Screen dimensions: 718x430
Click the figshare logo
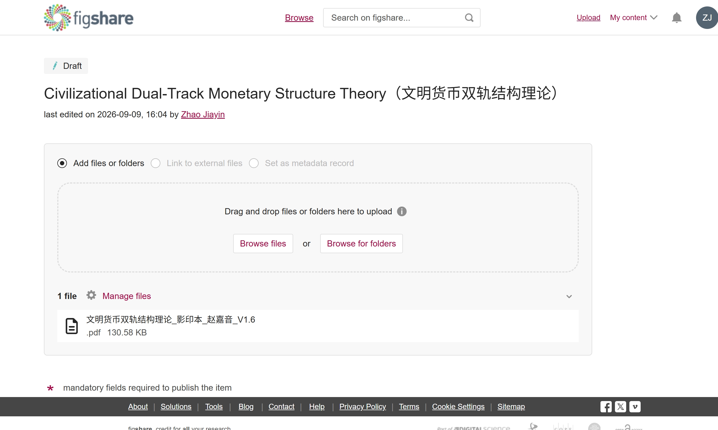point(89,18)
